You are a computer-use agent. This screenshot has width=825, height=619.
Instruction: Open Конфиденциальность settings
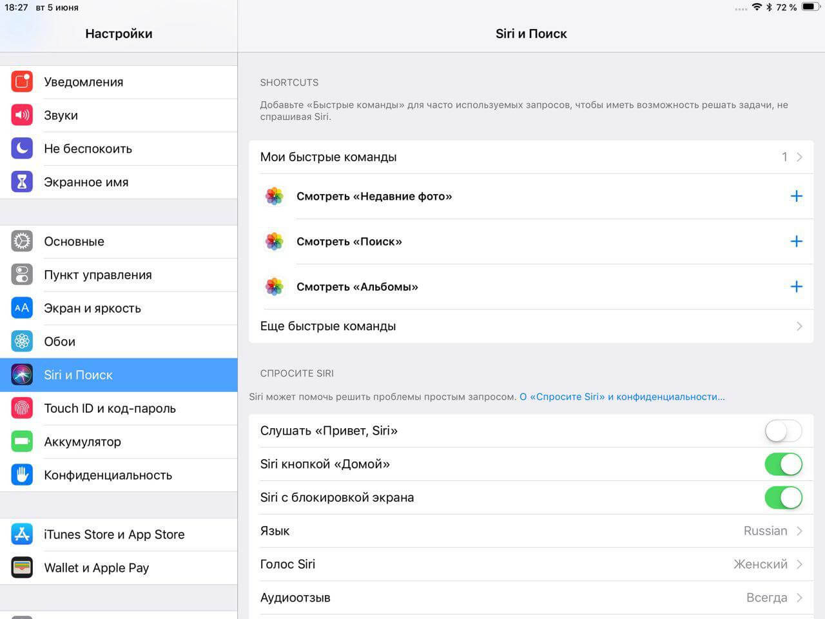119,475
